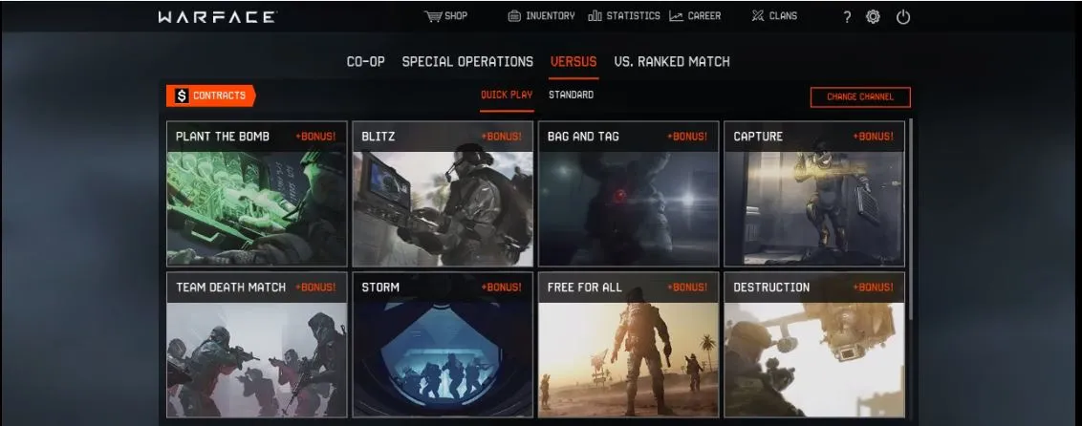Open Clans crossed swords icon
This screenshot has width=1082, height=426.
758,16
